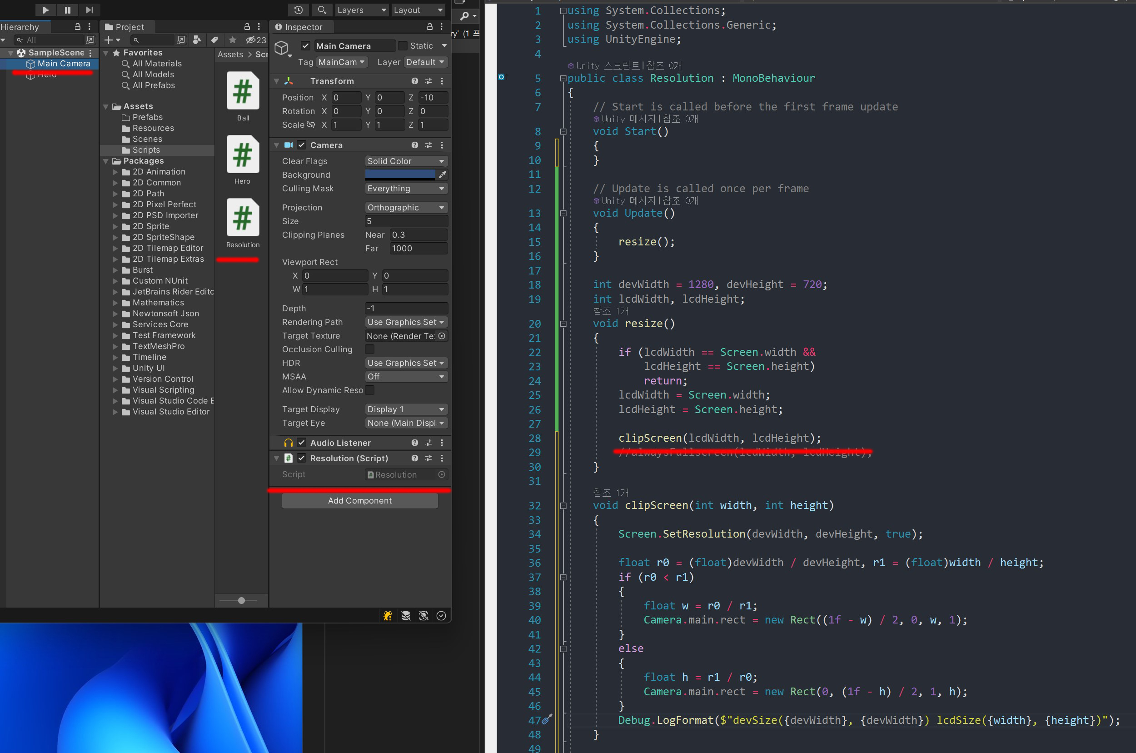Screen dimensions: 1136x753
Task: Open the Undo History icon
Action: (298, 10)
